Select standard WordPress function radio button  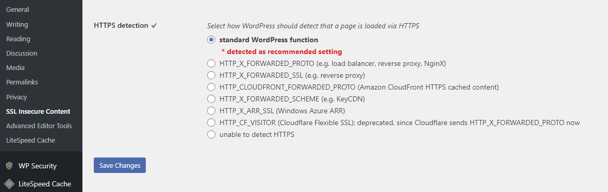coord(211,40)
